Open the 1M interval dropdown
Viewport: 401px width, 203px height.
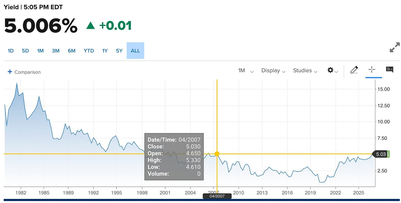point(246,71)
